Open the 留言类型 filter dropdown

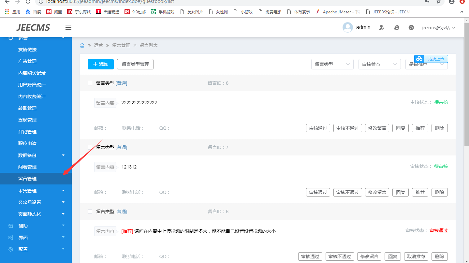[332, 64]
